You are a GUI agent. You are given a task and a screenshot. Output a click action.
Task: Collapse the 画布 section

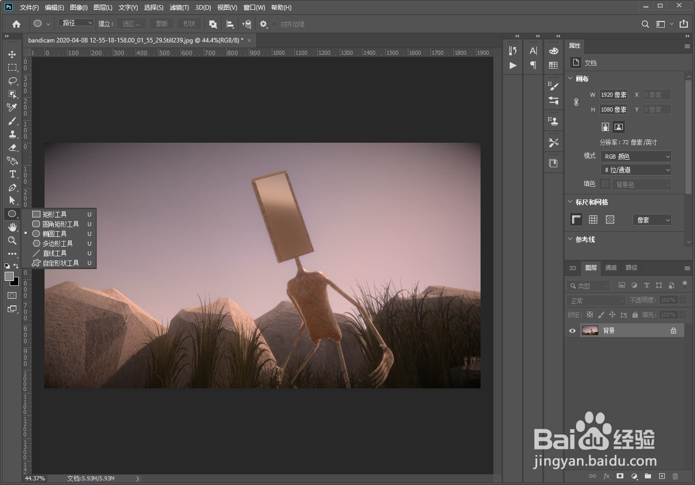pos(571,78)
